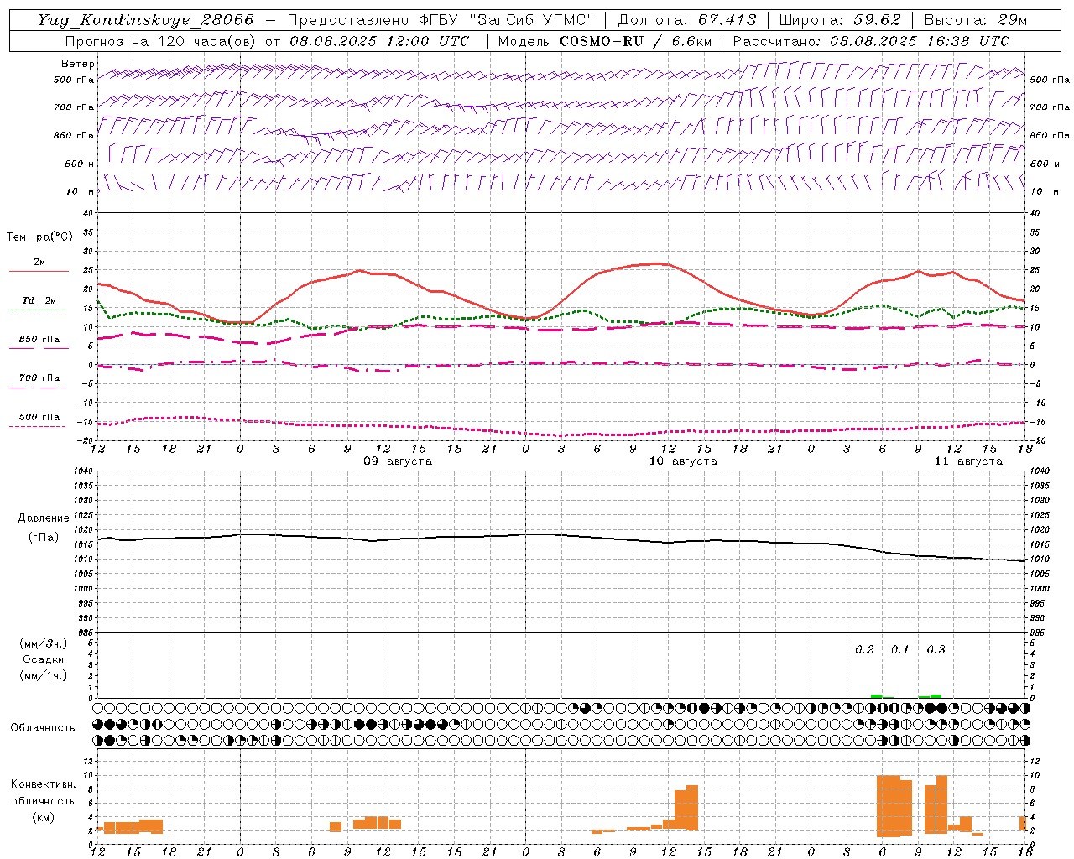Viewport: 1074px width, 859px height.
Task: Click the forecast header Прогноз на 120 часа(ов)
Action: click(x=161, y=41)
